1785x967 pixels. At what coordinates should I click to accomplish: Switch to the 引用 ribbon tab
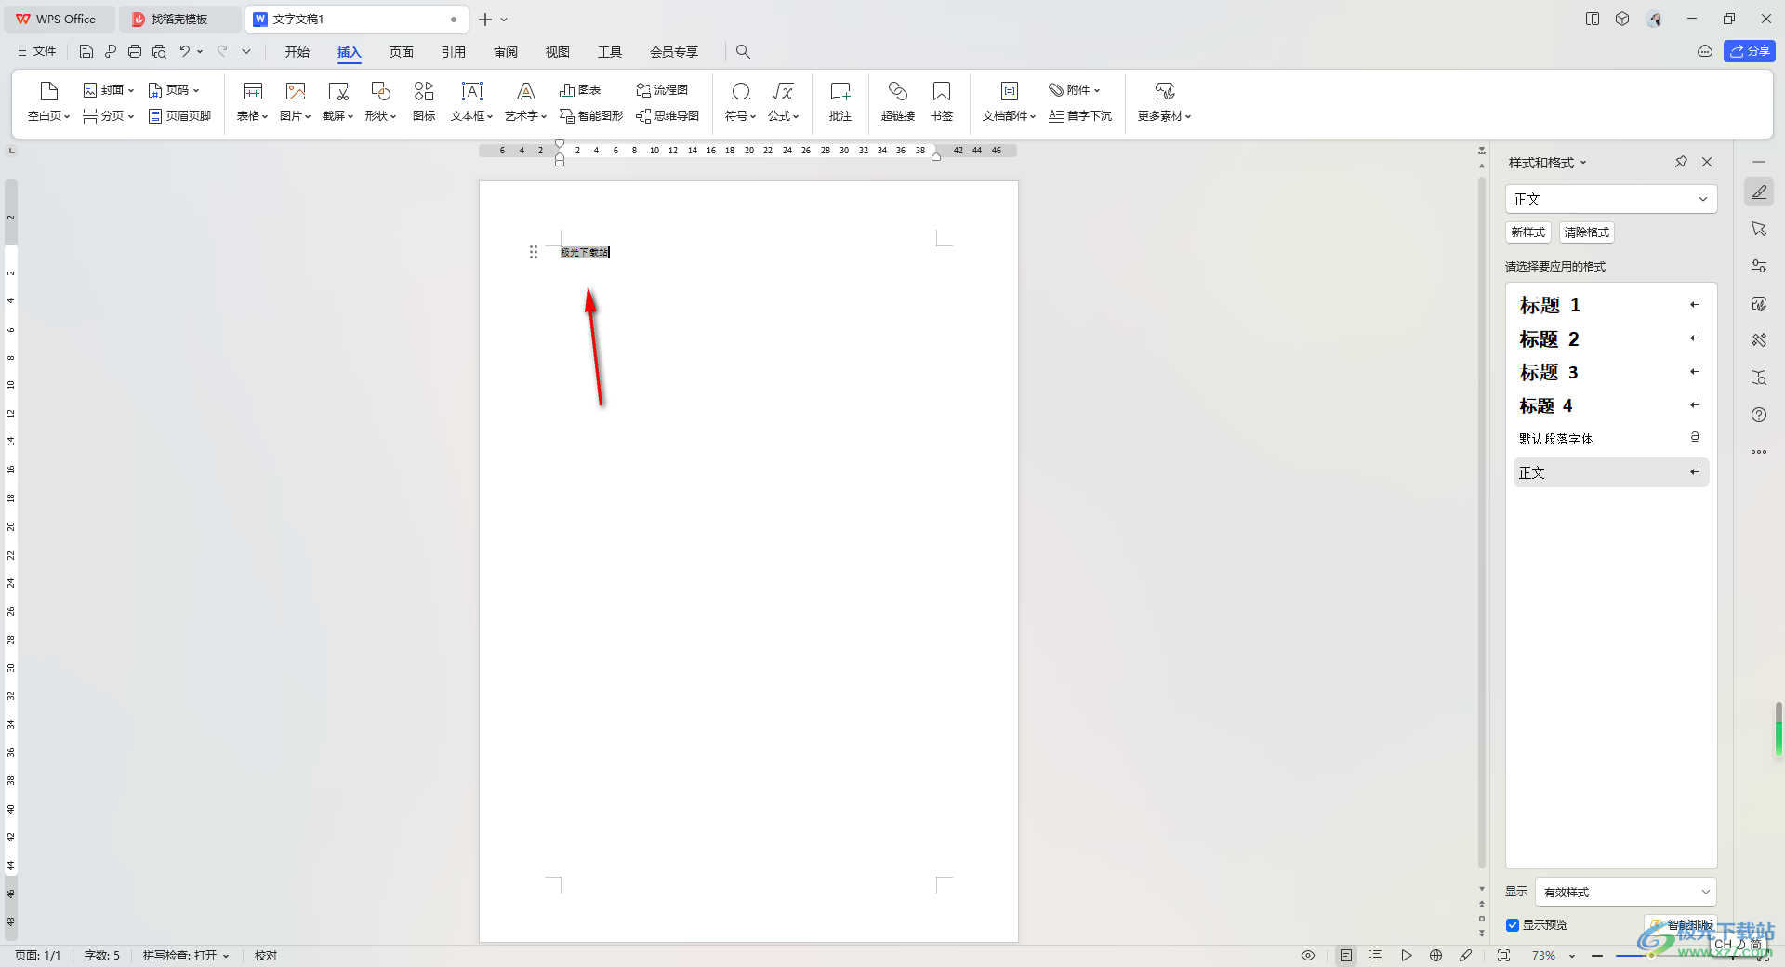pyautogui.click(x=454, y=52)
